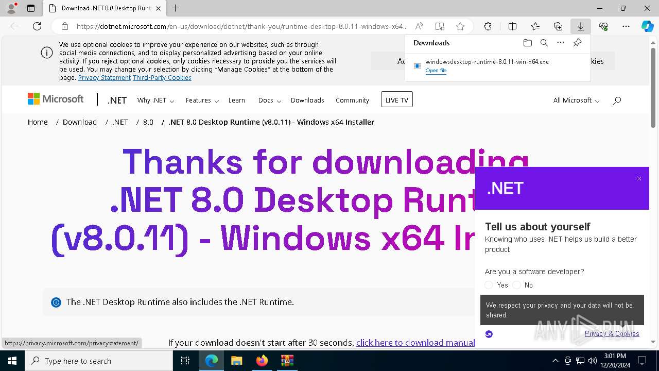Open WinRAR from taskbar
Image resolution: width=659 pixels, height=371 pixels.
coord(287,361)
